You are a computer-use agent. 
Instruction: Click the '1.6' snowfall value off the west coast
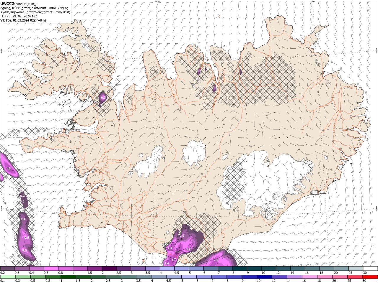[x=8, y=168]
